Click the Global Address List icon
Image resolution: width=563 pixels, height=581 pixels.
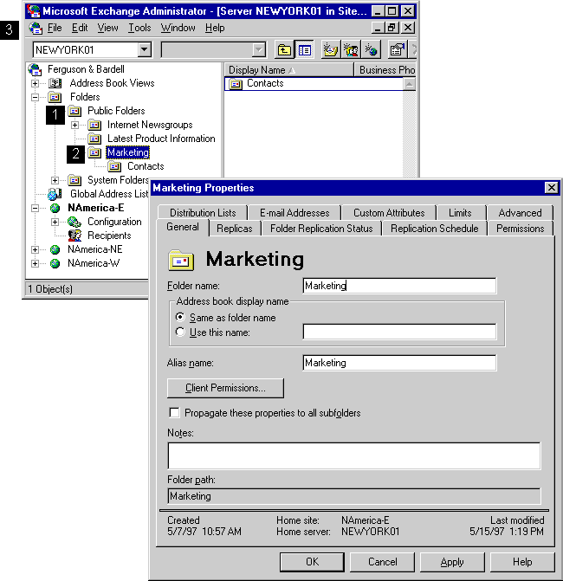click(55, 194)
